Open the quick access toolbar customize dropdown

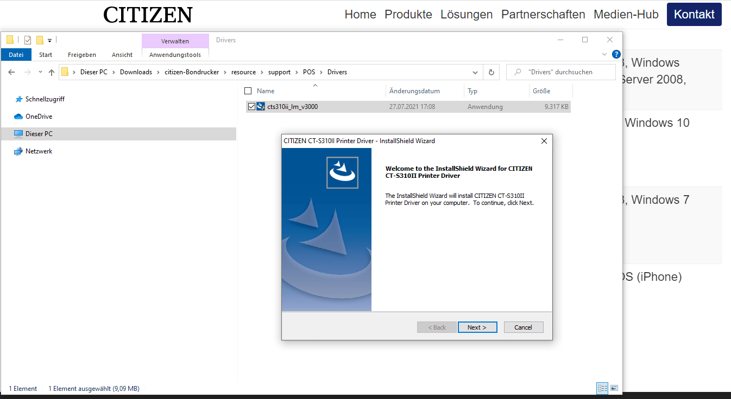(49, 41)
